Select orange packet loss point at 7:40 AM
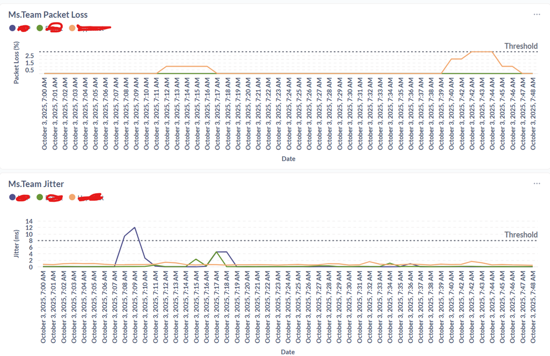The height and width of the screenshot is (356, 550). coord(451,59)
